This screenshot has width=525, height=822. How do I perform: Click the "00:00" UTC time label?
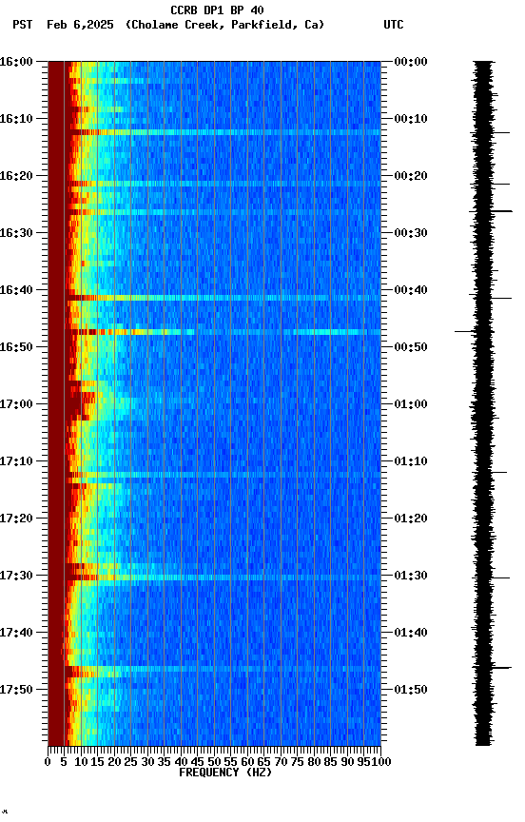[411, 62]
